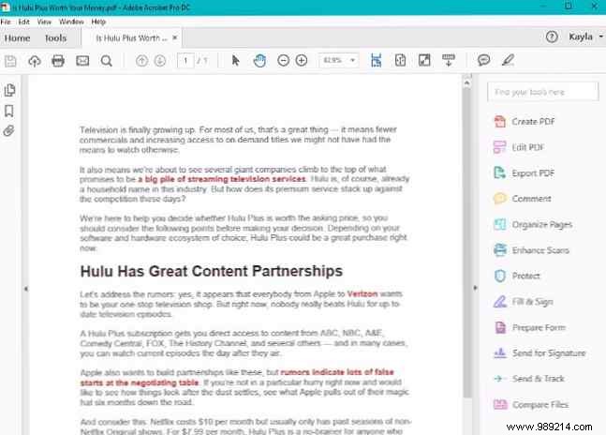Activate the Hand pan tool
This screenshot has width=606, height=435.
tap(259, 60)
